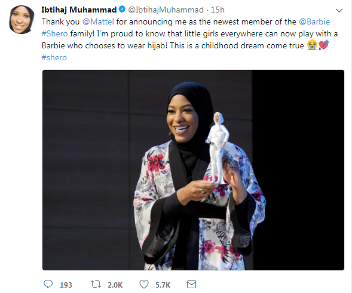
Task: Open the profile avatar picture
Action: tap(22, 20)
